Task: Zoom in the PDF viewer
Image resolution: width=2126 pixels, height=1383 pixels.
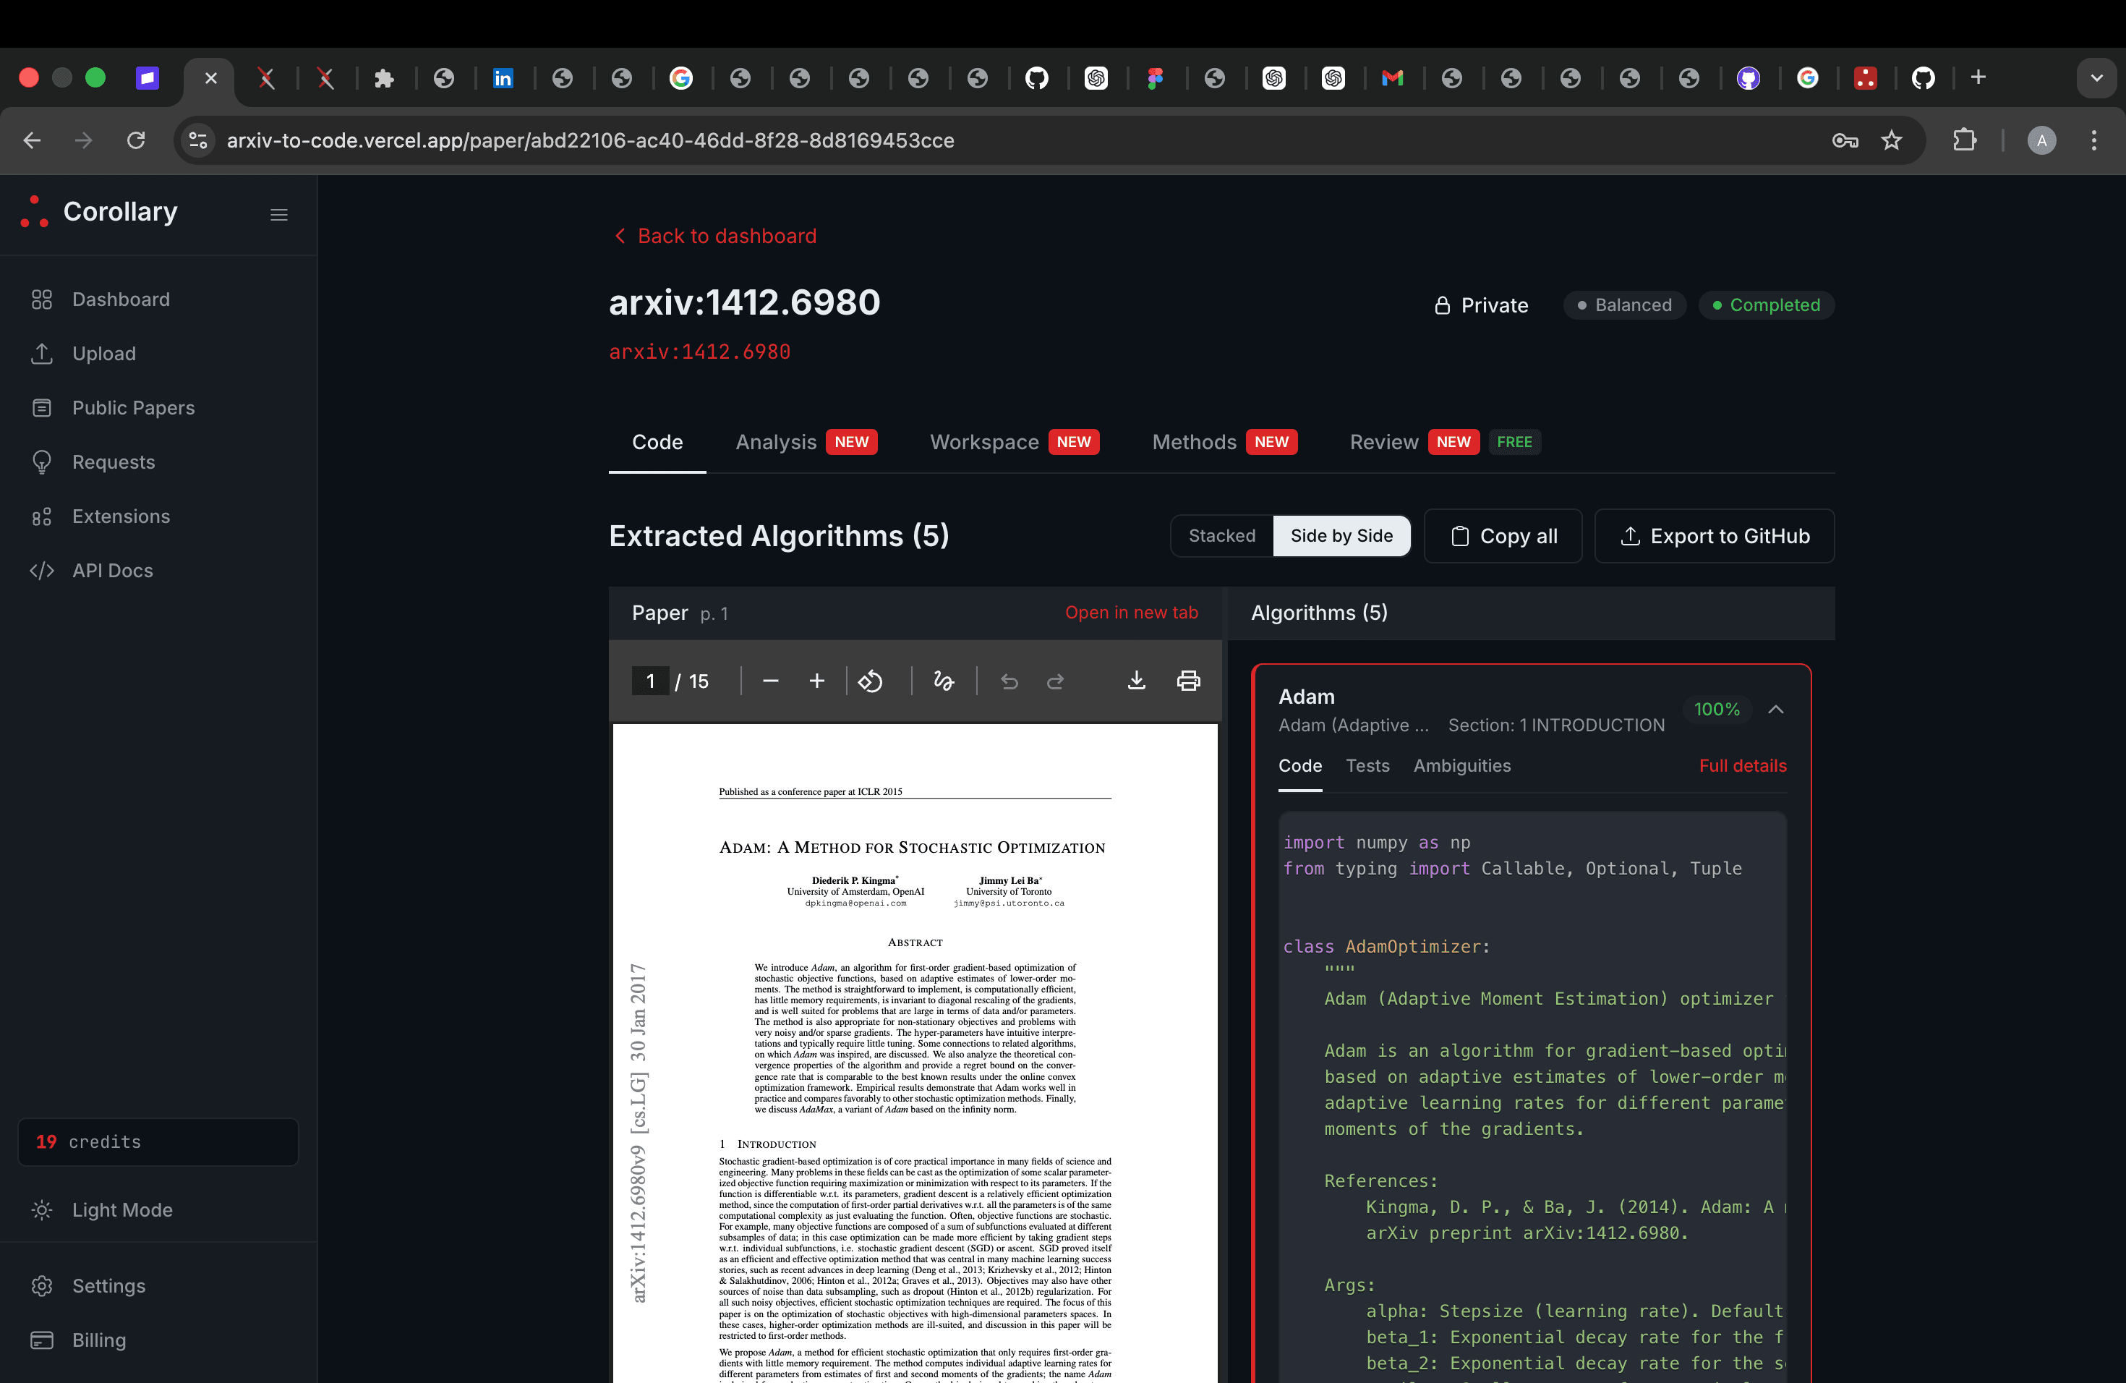Action: 816,681
